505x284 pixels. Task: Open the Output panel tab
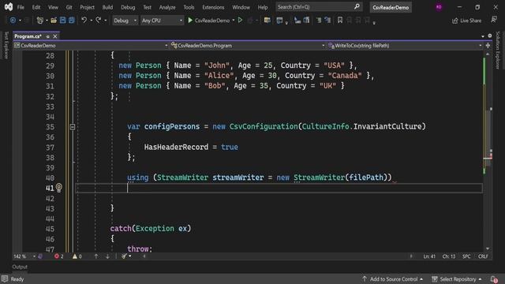(x=20, y=267)
